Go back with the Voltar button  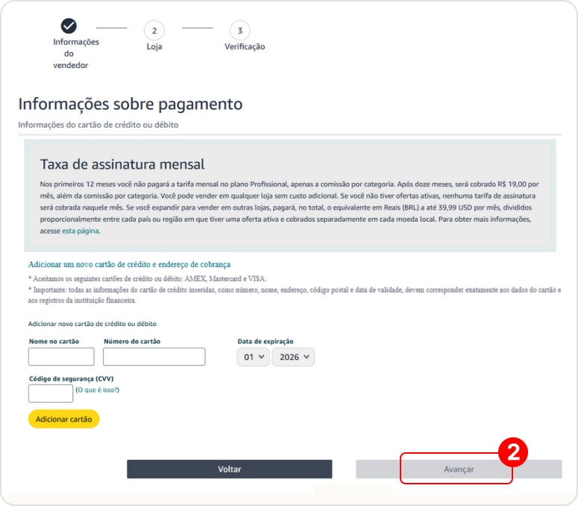point(229,469)
